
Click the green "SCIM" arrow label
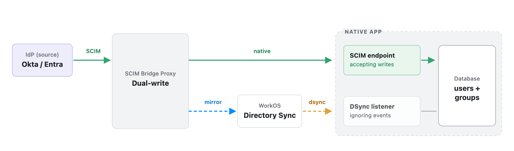click(x=93, y=51)
